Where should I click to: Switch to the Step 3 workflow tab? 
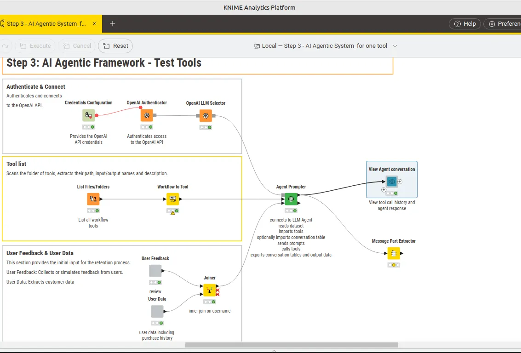point(46,23)
